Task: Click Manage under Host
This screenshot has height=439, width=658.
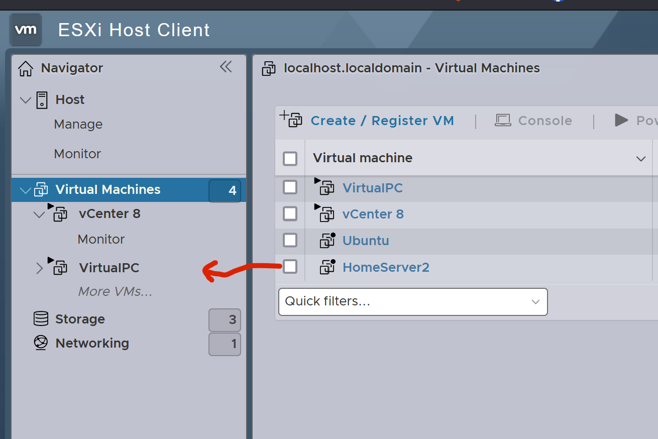Action: tap(78, 124)
